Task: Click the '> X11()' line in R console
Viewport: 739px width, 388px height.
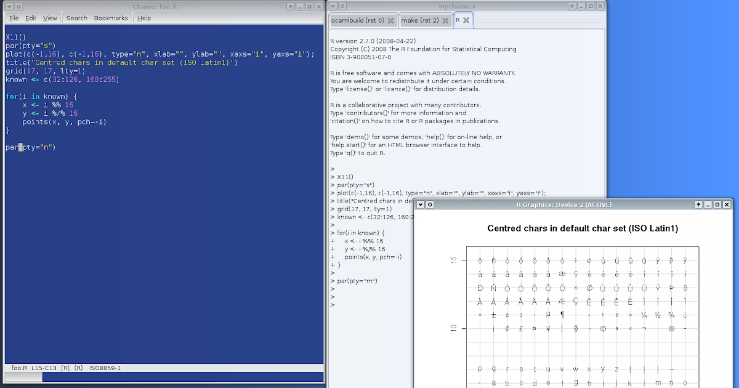Action: (x=342, y=177)
